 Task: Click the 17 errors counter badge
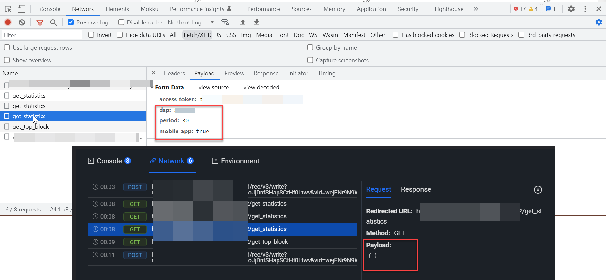tap(519, 9)
